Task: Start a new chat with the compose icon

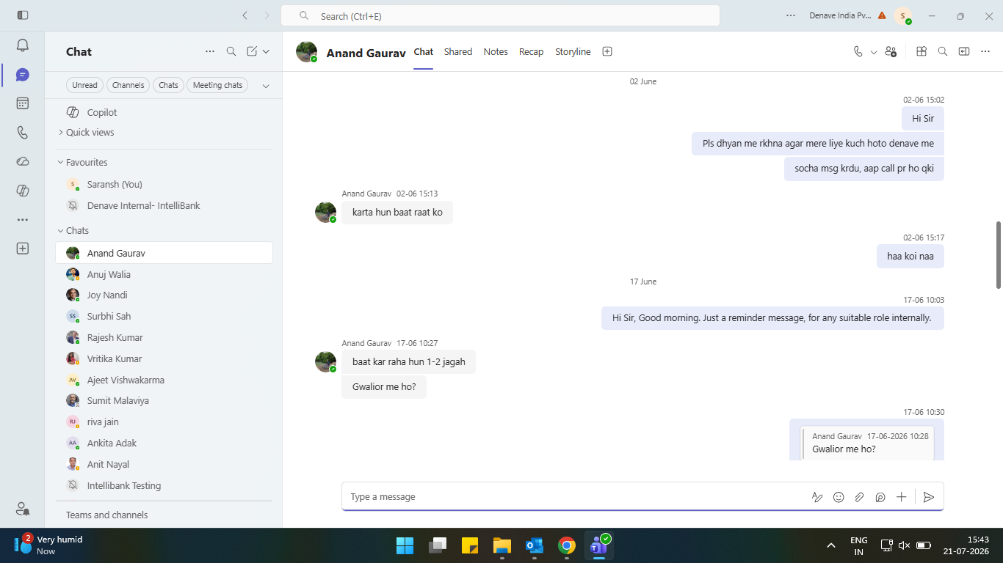Action: [x=252, y=51]
